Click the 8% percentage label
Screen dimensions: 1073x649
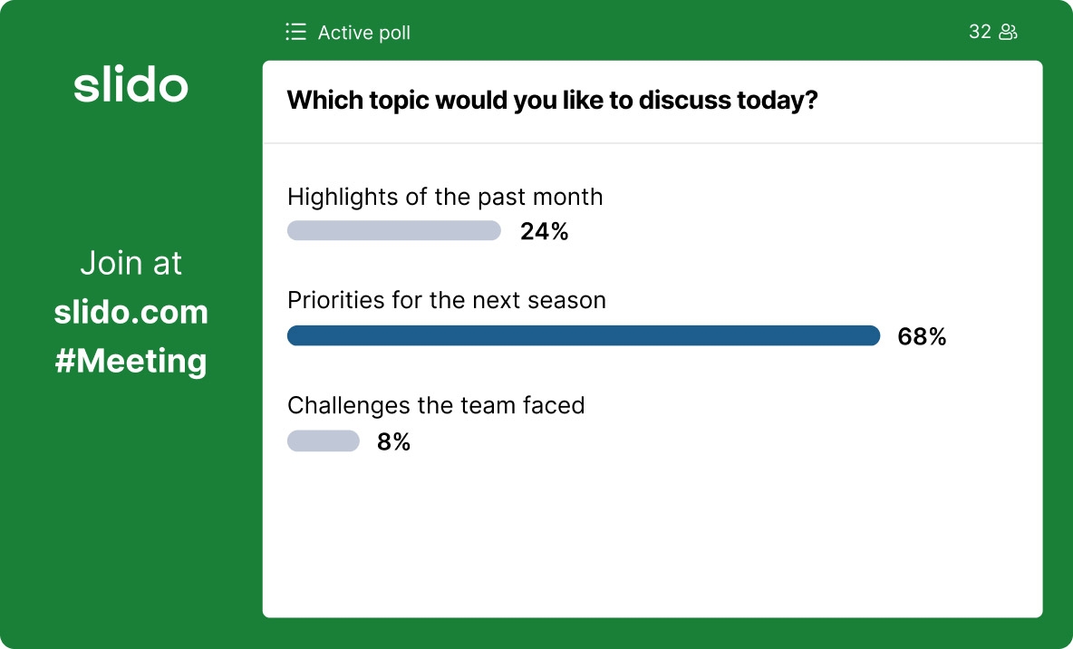[x=393, y=442]
